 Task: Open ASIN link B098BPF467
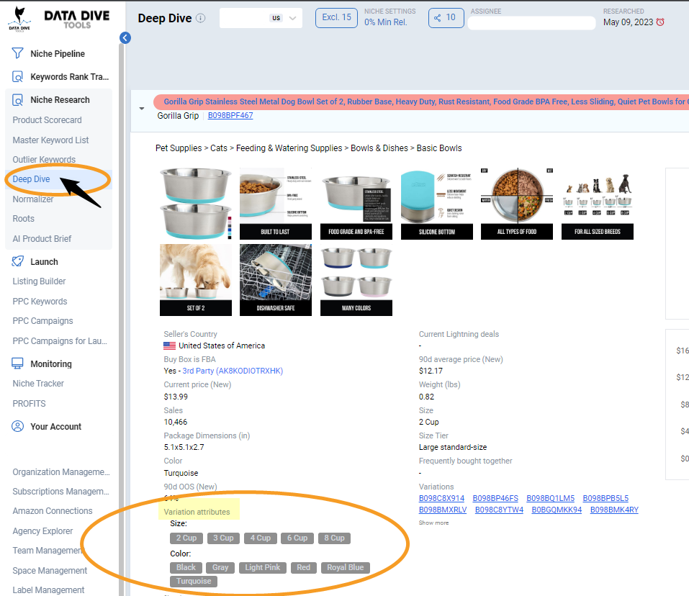point(230,115)
